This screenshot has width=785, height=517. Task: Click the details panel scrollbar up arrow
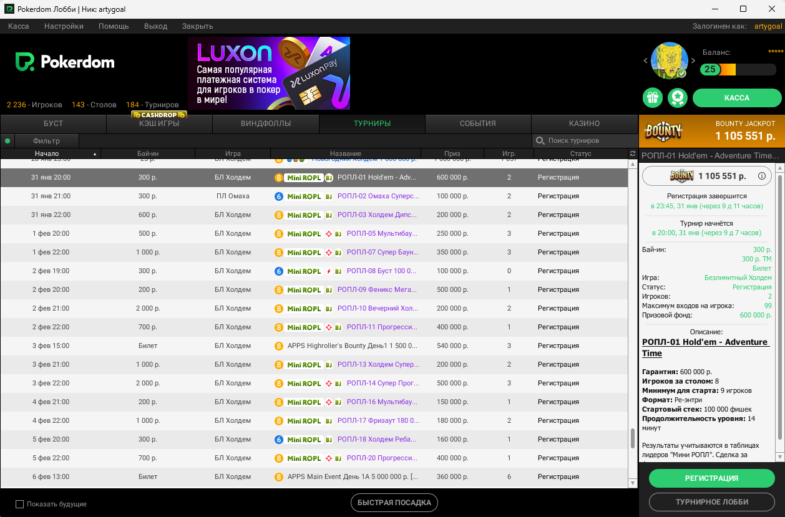tap(780, 169)
